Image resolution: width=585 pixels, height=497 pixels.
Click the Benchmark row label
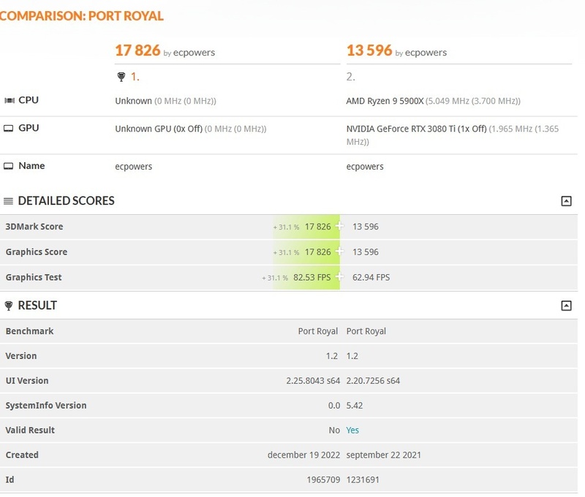[x=29, y=331]
